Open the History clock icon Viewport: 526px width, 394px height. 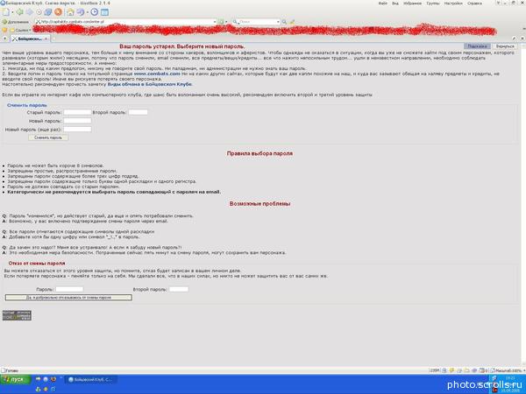(x=95, y=12)
